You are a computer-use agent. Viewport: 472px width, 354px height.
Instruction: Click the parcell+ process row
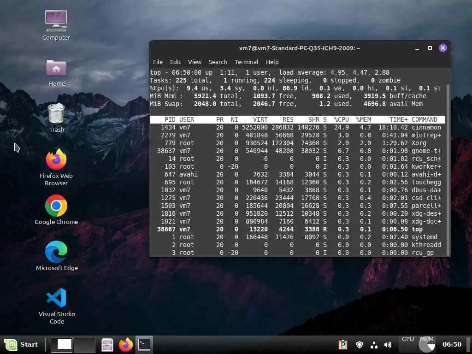297,206
